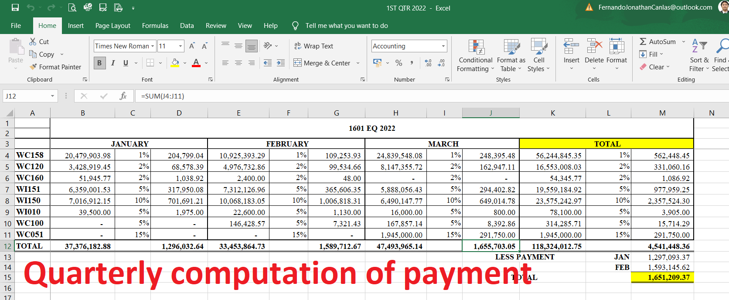729x300 pixels.
Task: Expand font color dropdown arrow
Action: pos(206,63)
